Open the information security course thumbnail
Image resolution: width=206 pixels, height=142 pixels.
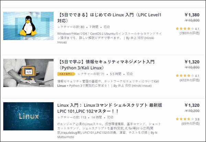28,73
